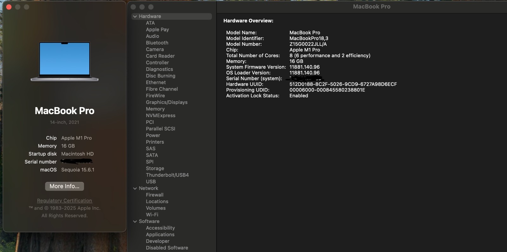507x252 pixels.
Task: Collapse the Hardware section
Action: pyautogui.click(x=135, y=16)
